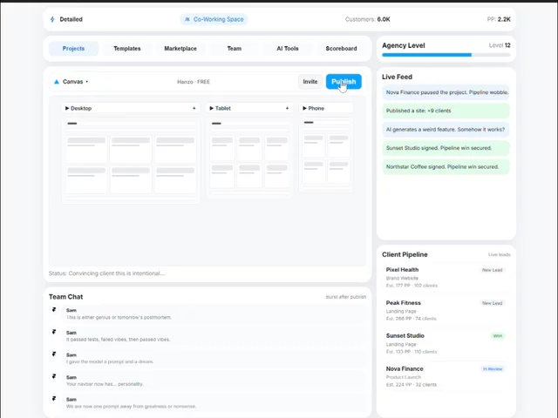Viewport: 558px width, 418px height.
Task: Click the New Lead tag on Pixel Health
Action: (x=492, y=270)
